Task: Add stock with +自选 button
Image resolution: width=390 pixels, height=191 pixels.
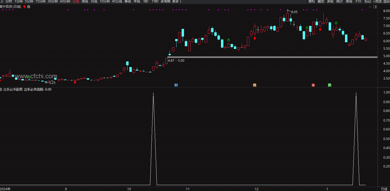Action: pyautogui.click(x=377, y=2)
